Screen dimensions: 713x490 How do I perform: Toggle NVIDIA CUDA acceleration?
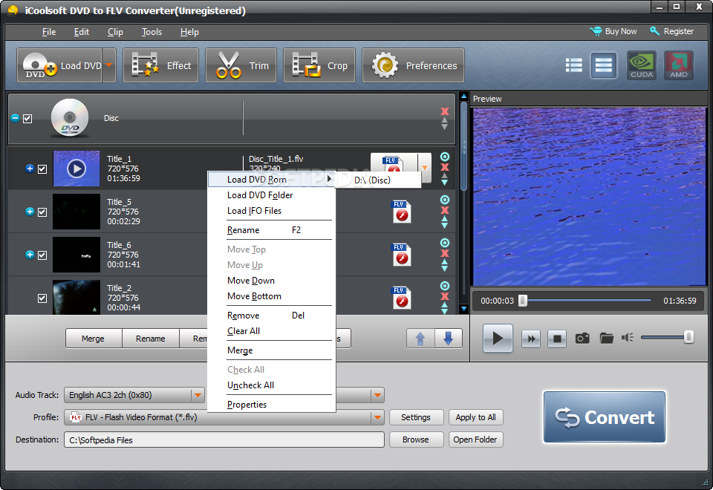[642, 65]
